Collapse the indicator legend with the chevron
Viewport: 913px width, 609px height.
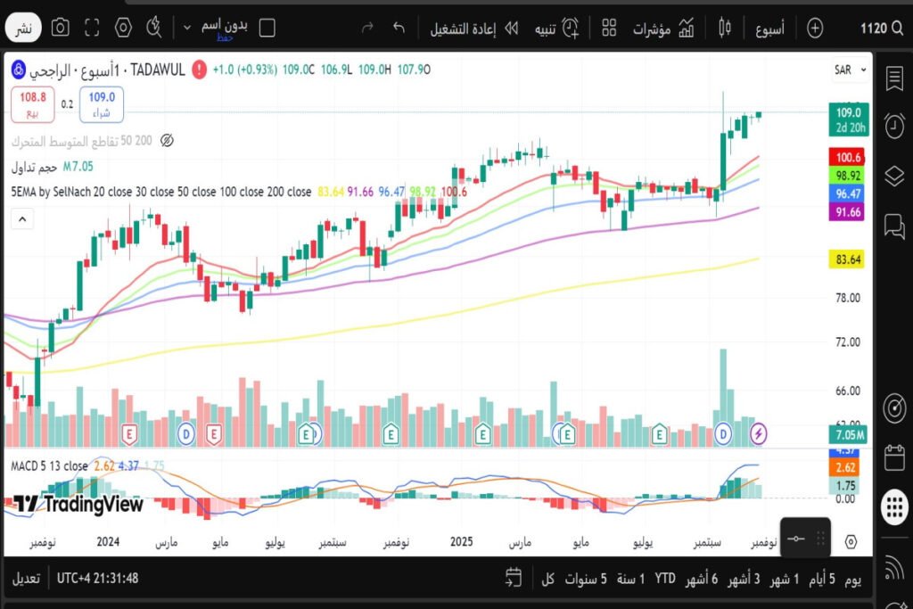click(22, 218)
